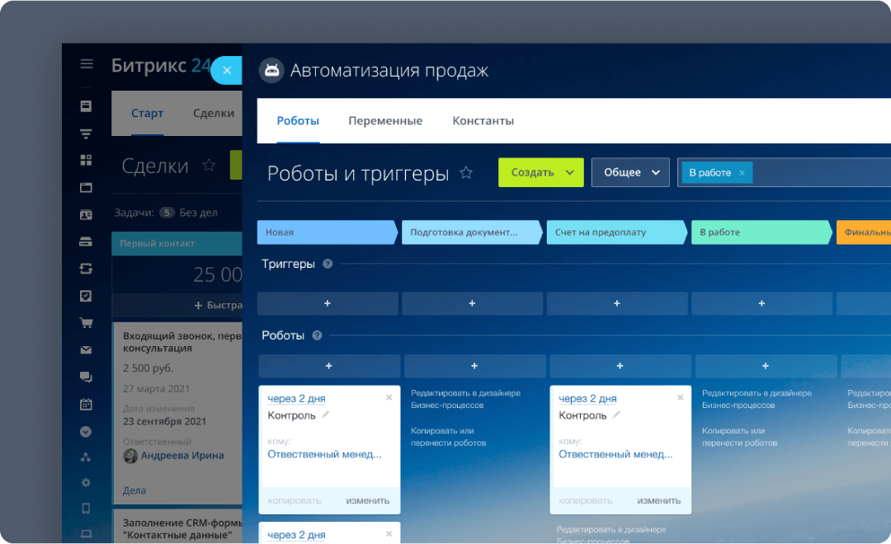Image resolution: width=891 pixels, height=544 pixels.
Task: Delete the first Контроль robot in Новая column
Action: 389,397
